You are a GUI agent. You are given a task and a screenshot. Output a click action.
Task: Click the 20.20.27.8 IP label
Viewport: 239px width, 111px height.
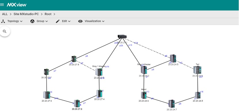pos(74,65)
